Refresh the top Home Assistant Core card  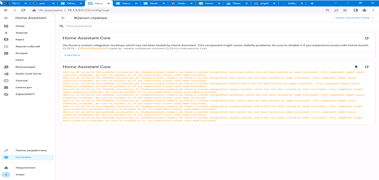click(367, 38)
